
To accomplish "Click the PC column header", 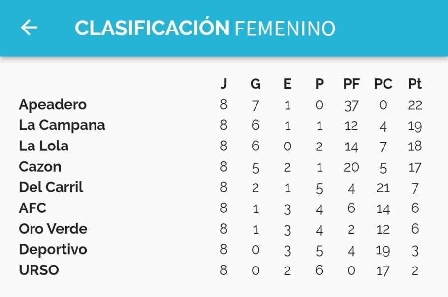I will [383, 84].
